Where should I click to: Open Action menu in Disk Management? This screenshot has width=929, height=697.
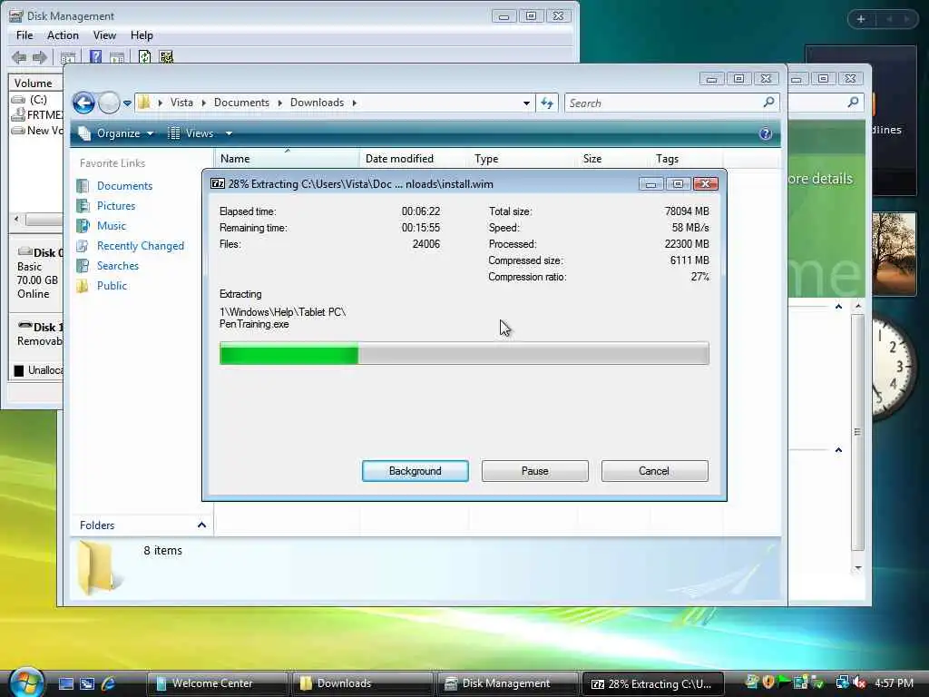[x=63, y=35]
